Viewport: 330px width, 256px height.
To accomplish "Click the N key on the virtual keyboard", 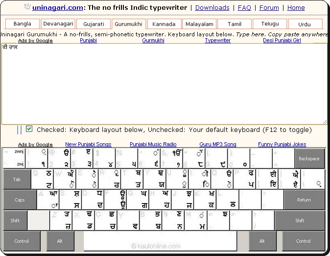I will 174,220.
